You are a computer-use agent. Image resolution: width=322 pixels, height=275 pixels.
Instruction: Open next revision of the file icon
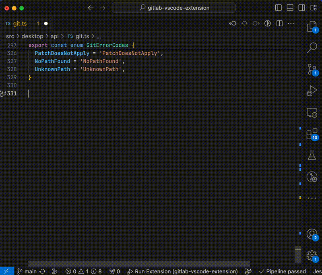256,23
